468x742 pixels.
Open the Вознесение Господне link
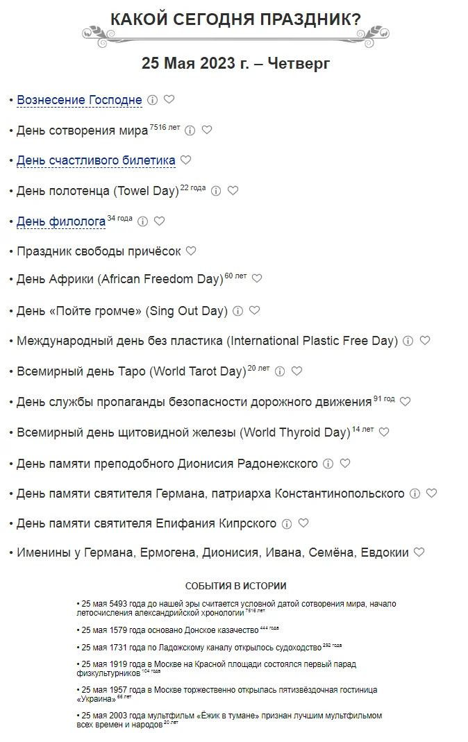click(79, 100)
